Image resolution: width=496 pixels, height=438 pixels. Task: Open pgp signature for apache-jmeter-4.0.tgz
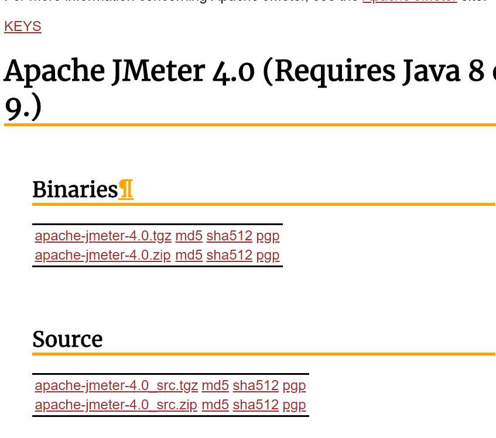(x=268, y=237)
